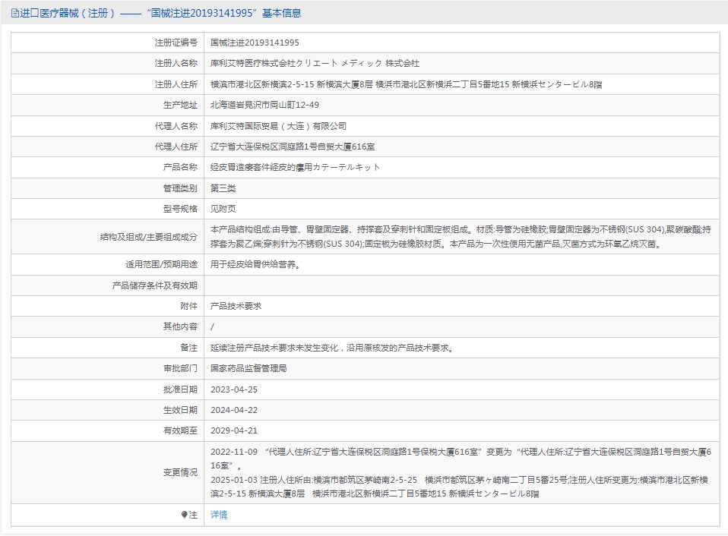Select the registration number 国械注进20193141995

pos(255,43)
